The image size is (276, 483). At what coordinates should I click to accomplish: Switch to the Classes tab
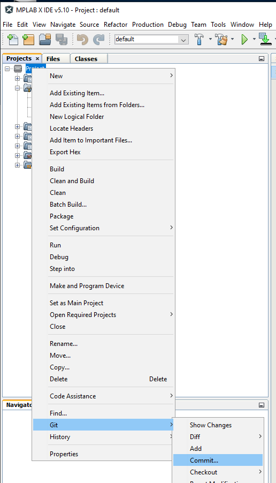pos(86,59)
